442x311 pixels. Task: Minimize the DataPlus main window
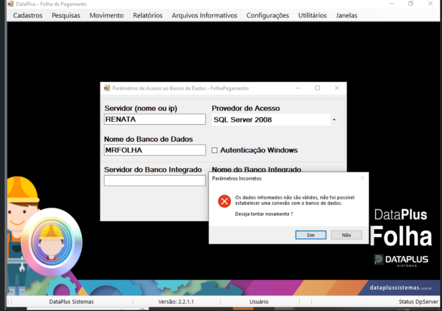click(392, 4)
